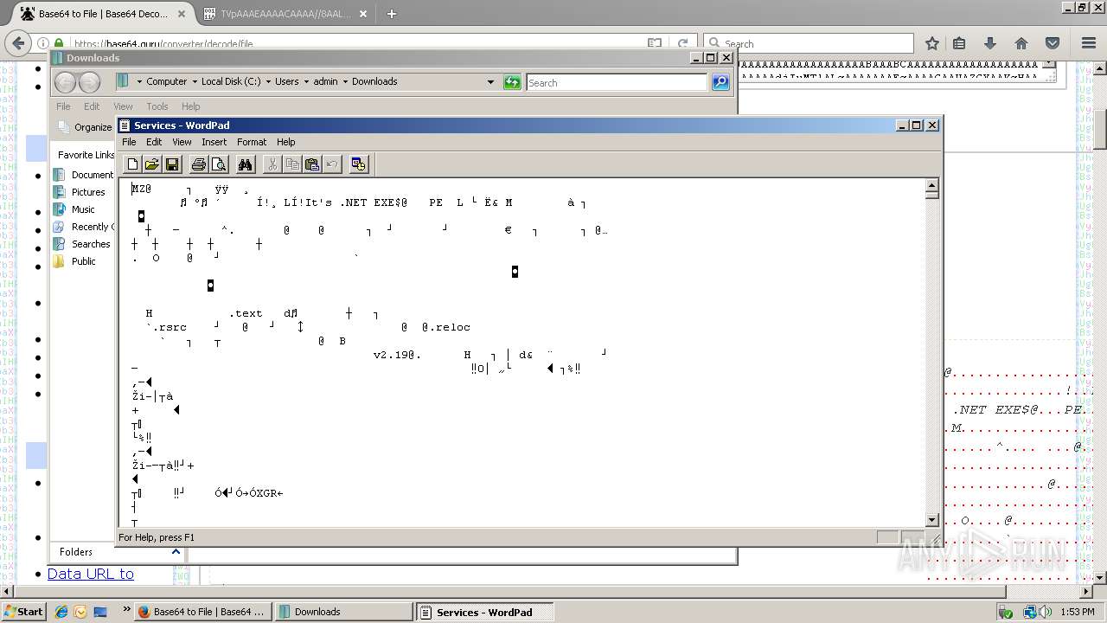Open WordPad Help menu
The width and height of the screenshot is (1107, 623).
coord(286,142)
